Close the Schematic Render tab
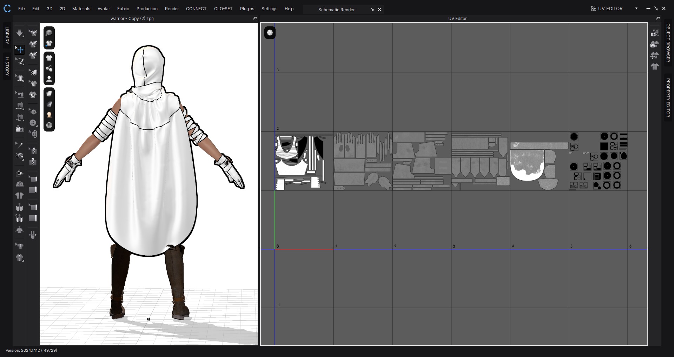 (x=379, y=10)
